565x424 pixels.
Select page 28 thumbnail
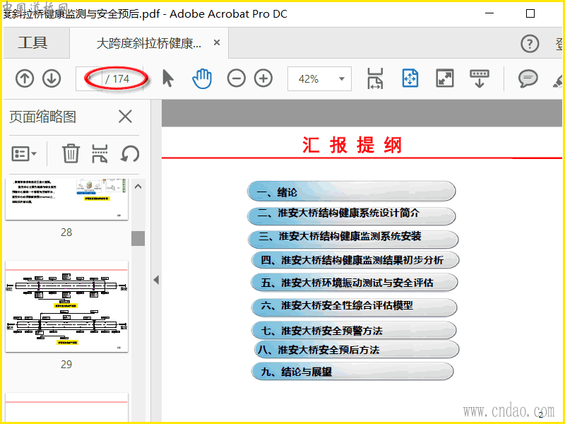[66, 199]
